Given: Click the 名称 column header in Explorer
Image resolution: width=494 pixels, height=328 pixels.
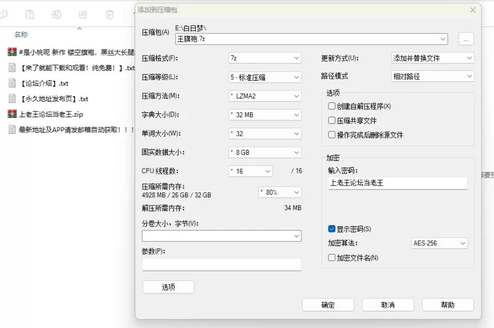Looking at the screenshot, I should 21,35.
